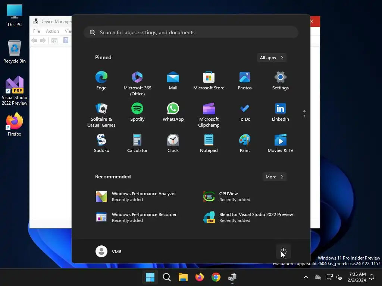Open Blend for Visual Studio 2022 Preview
This screenshot has width=382, height=286.
[x=248, y=217]
